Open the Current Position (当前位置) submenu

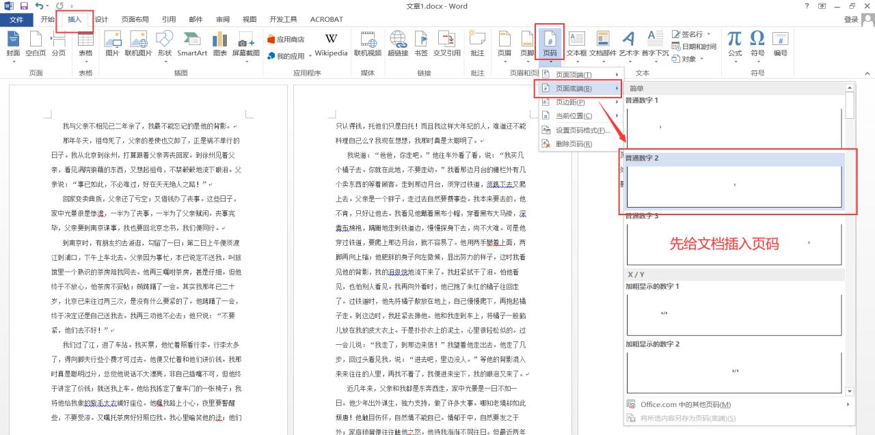point(581,116)
